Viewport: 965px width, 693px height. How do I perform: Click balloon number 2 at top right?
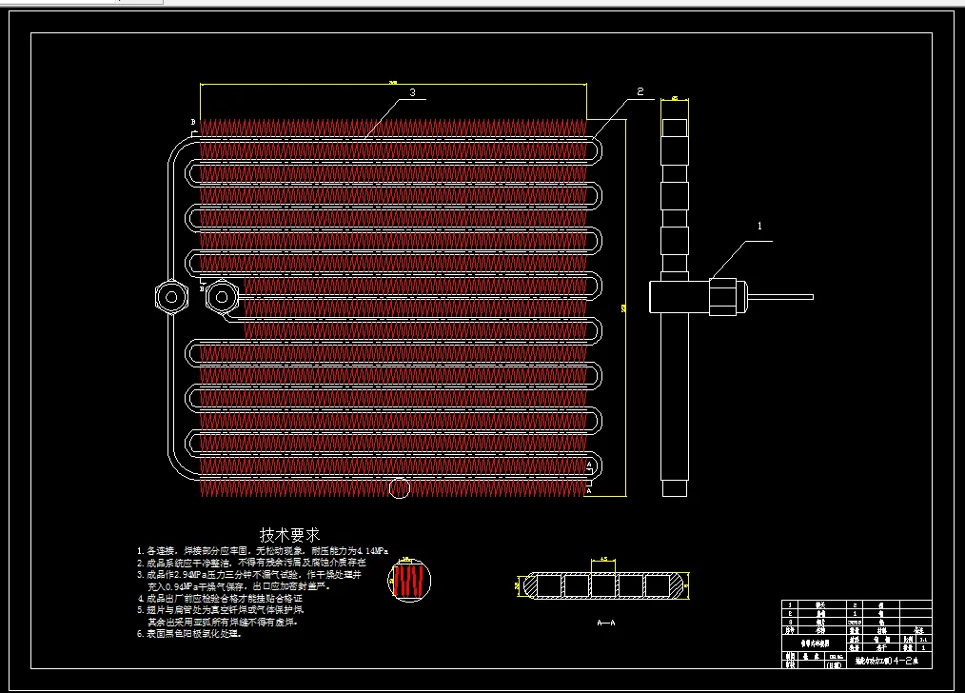(x=640, y=91)
